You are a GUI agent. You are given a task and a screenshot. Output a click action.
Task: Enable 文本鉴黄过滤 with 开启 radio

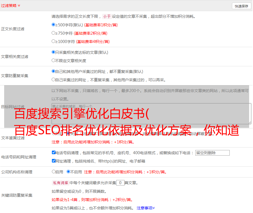pyautogui.click(x=54, y=133)
